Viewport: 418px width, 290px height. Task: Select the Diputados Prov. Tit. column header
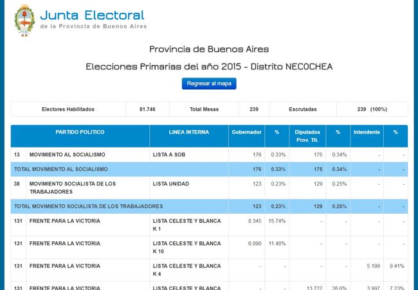coord(306,135)
